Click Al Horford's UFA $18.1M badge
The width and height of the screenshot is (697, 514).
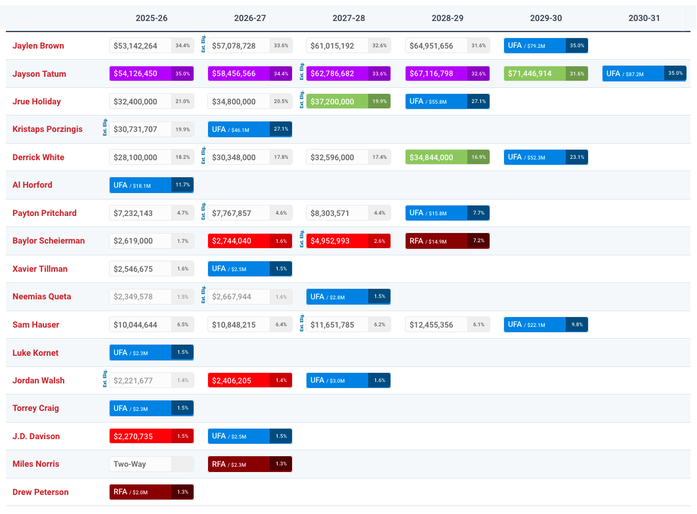pyautogui.click(x=140, y=185)
